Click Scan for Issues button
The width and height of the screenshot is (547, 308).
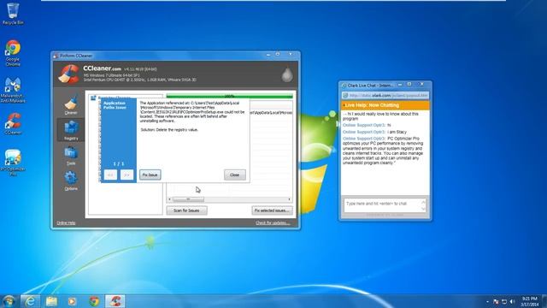coord(186,210)
